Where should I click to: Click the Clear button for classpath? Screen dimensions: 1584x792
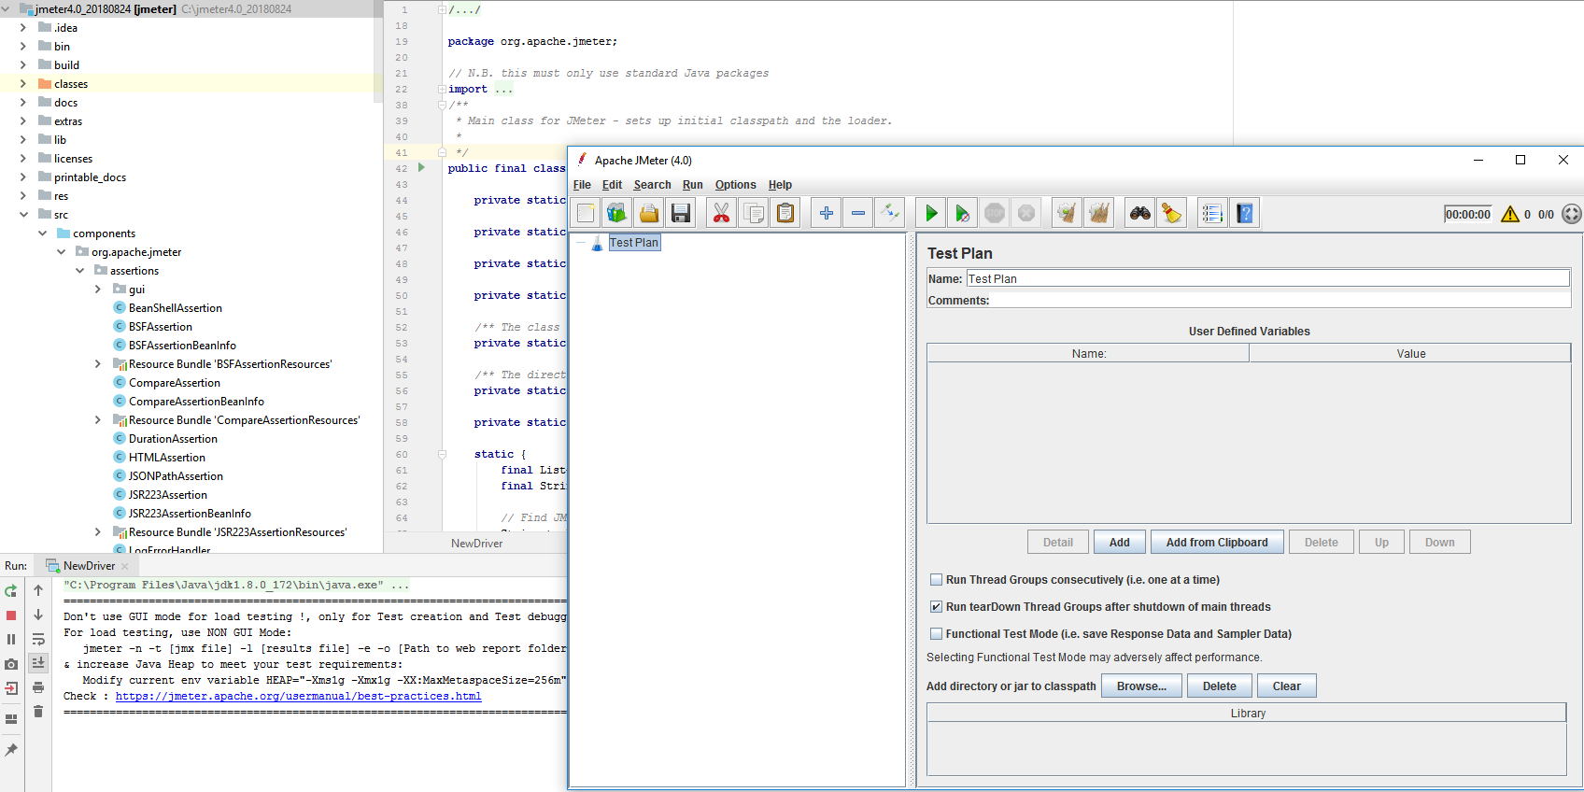click(1286, 686)
